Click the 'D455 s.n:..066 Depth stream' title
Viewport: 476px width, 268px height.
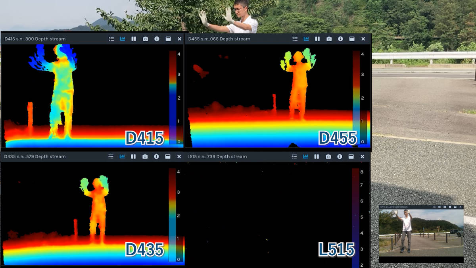tap(219, 39)
